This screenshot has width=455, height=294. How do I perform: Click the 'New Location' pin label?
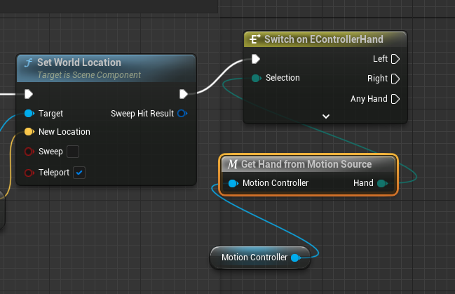click(x=64, y=132)
